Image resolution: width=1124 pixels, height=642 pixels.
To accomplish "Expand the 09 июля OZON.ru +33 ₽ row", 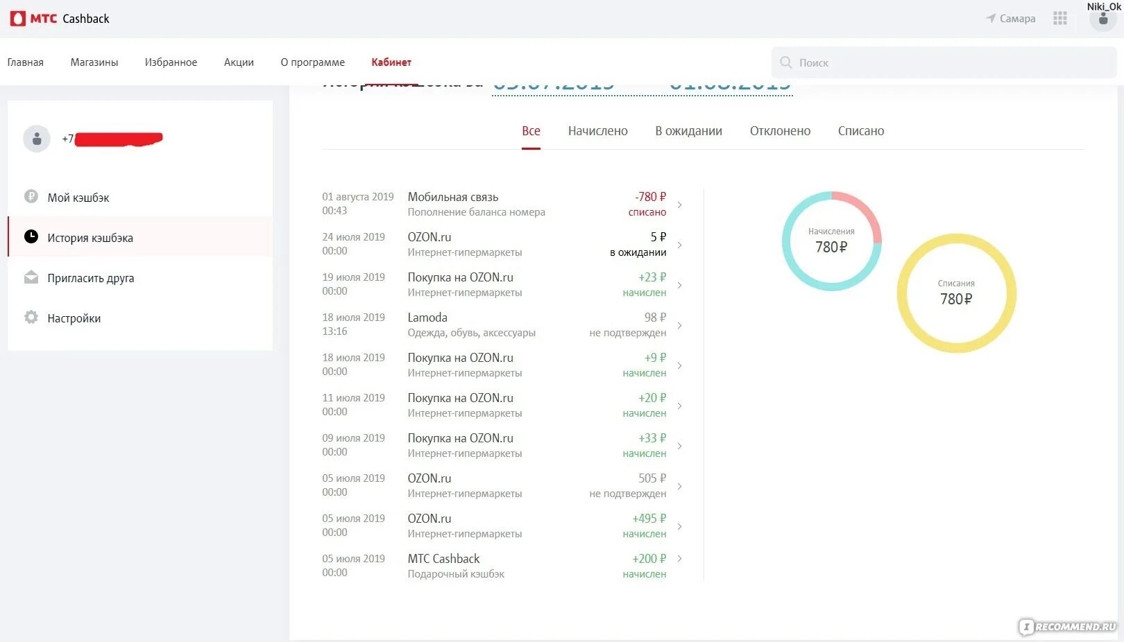I will point(679,446).
